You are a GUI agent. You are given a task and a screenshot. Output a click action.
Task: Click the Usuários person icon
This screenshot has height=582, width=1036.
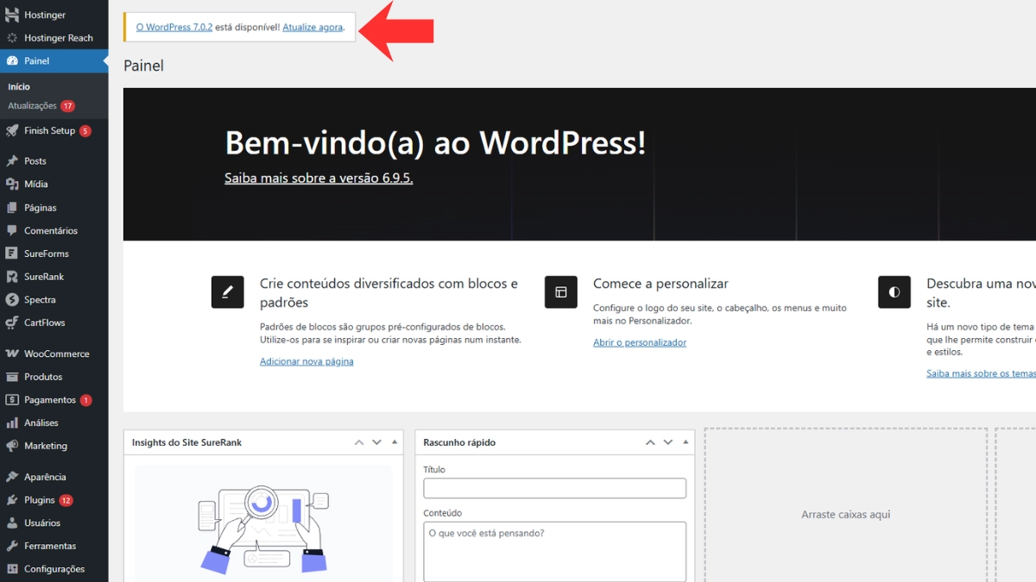click(x=12, y=523)
